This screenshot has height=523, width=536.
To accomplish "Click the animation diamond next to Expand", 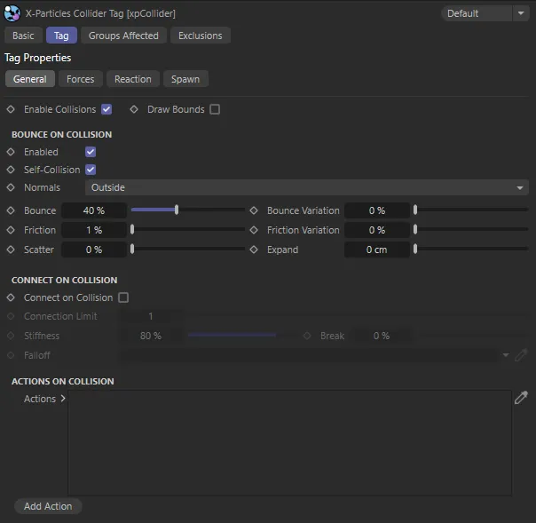I will pos(254,250).
